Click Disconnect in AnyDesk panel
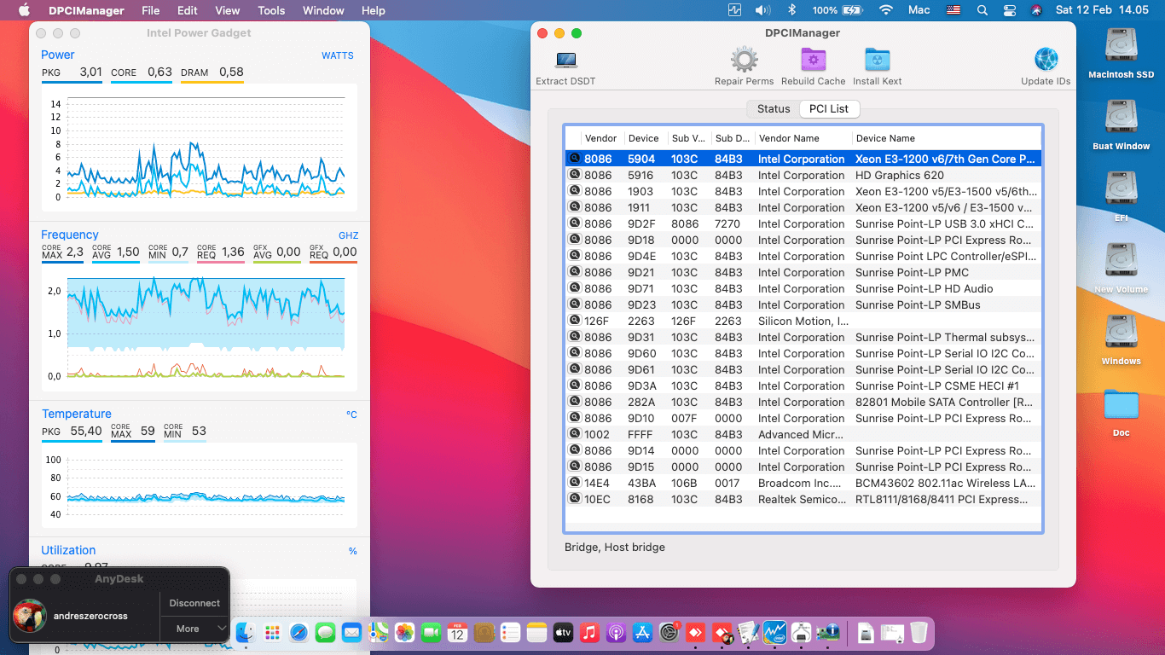The height and width of the screenshot is (655, 1165). pyautogui.click(x=194, y=603)
